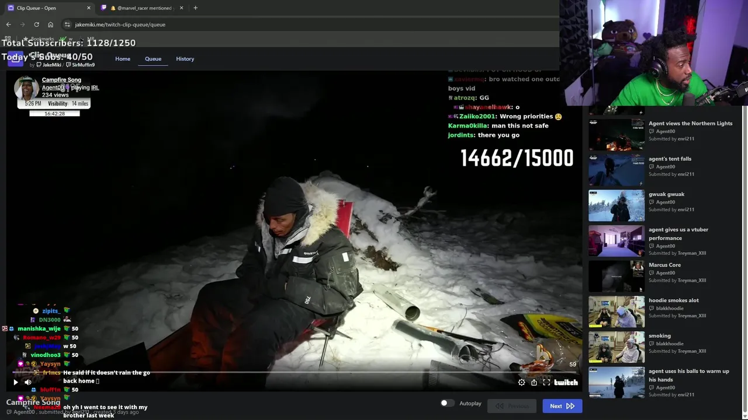The image size is (748, 420).
Task: Click the Clip Queue app logo
Action: (x=15, y=59)
